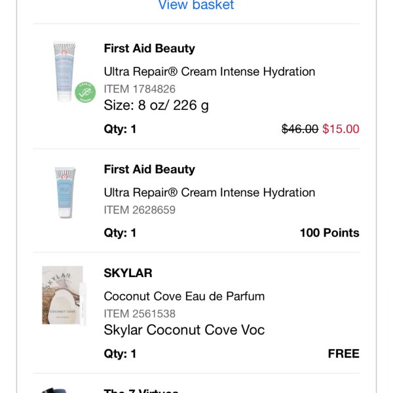The width and height of the screenshot is (393, 393).
Task: Open The 7 Virtues brand at the bottom
Action: (x=141, y=390)
